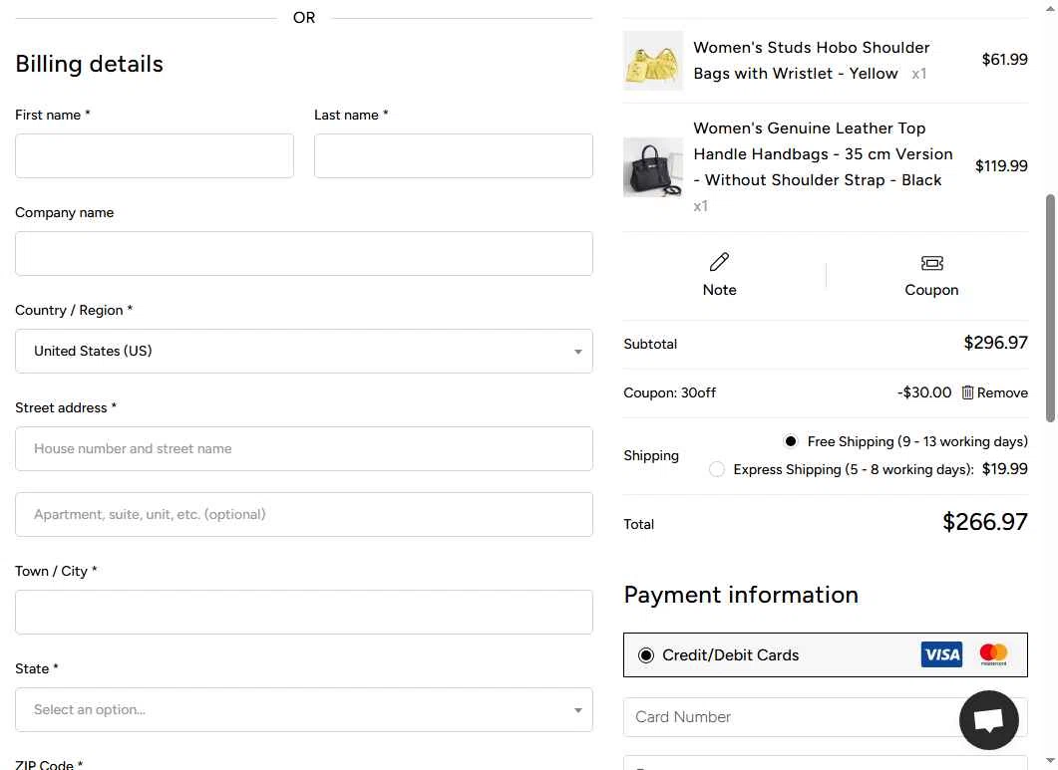Click the Country dropdown arrow

click(x=577, y=352)
